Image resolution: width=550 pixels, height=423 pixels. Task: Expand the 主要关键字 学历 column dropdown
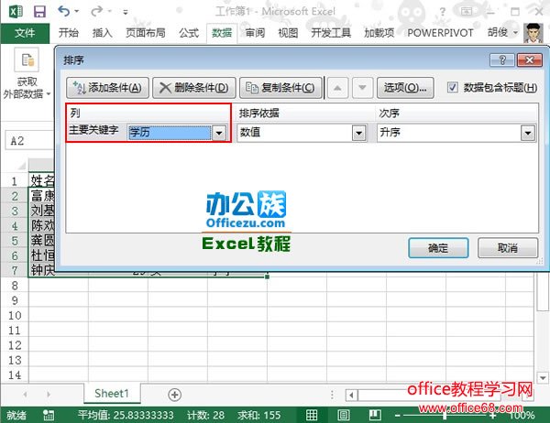pyautogui.click(x=219, y=133)
